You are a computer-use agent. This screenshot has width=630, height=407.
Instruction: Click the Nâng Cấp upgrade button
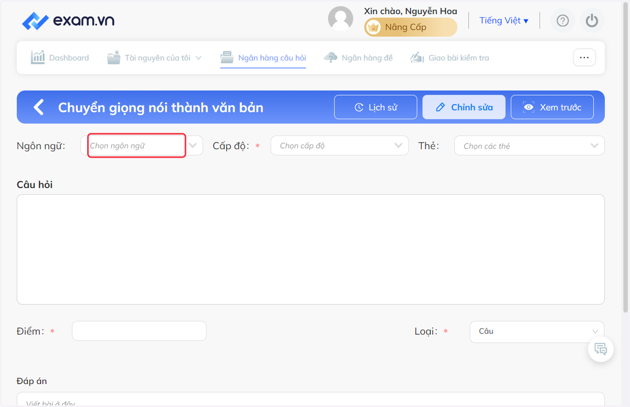point(411,27)
